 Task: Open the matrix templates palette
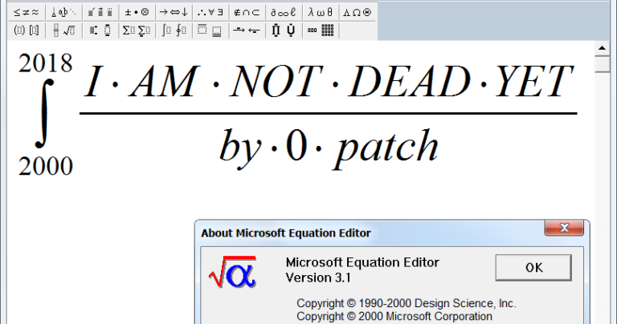(x=321, y=30)
